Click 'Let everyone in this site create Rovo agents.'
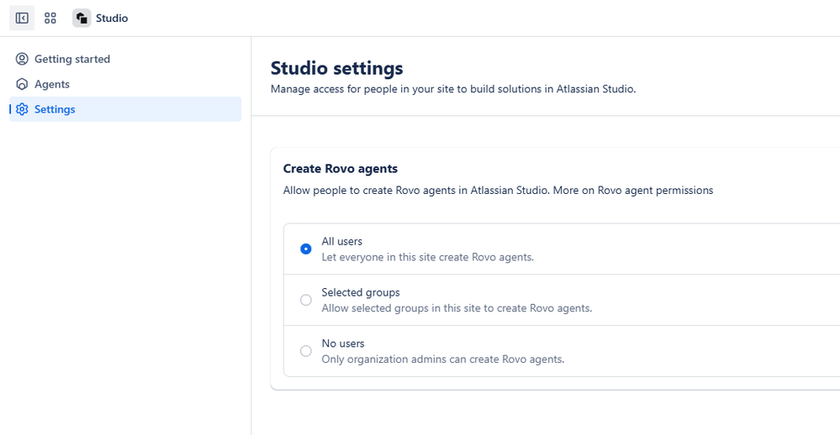This screenshot has width=840, height=435. click(x=427, y=257)
